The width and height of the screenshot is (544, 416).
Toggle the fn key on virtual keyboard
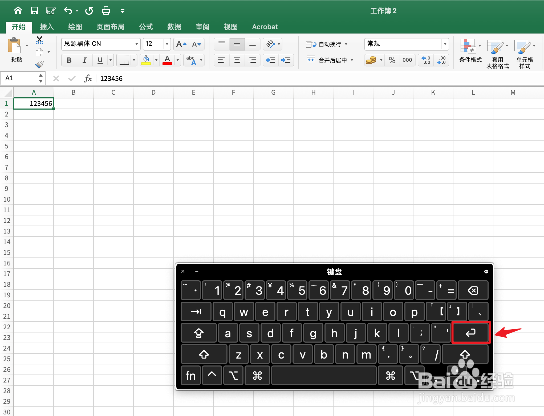pos(191,375)
